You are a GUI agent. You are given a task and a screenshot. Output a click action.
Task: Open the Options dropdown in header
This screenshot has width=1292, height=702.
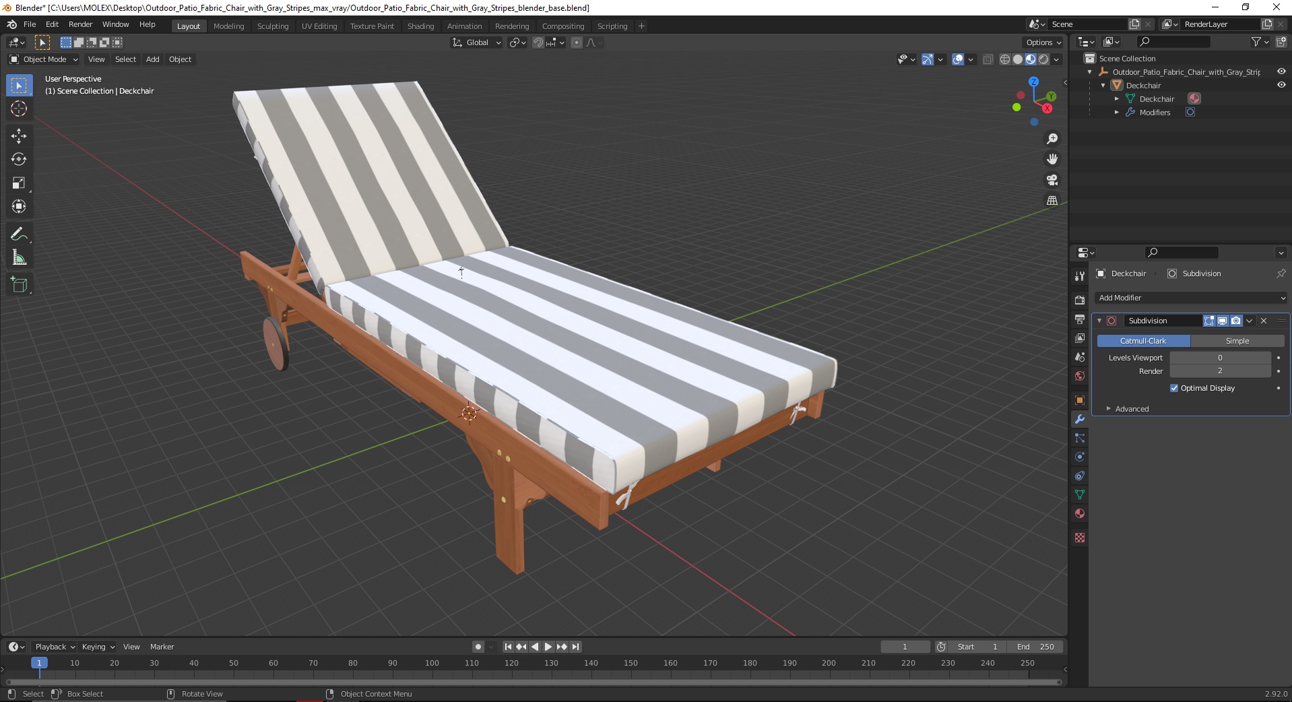(x=1043, y=42)
